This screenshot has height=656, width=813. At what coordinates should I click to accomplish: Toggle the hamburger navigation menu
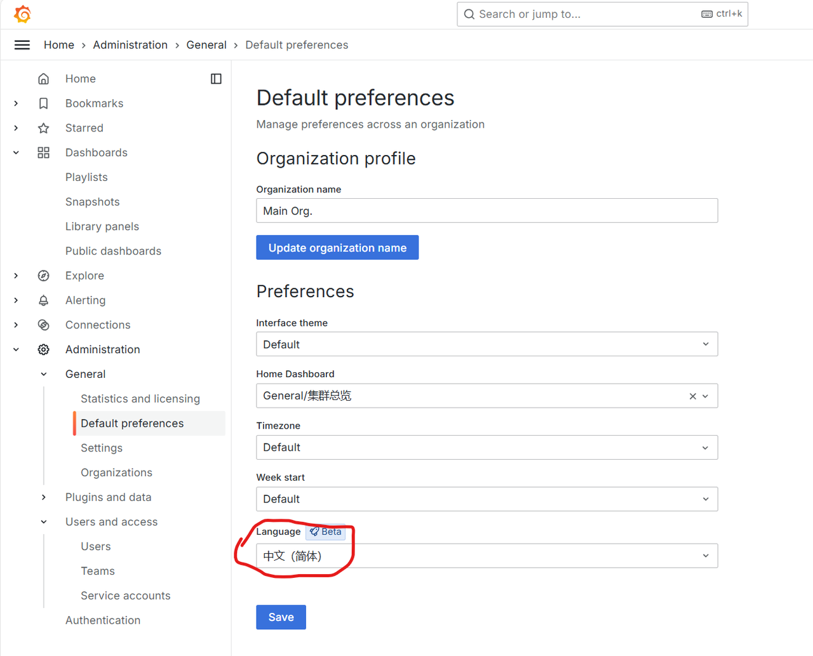point(22,45)
